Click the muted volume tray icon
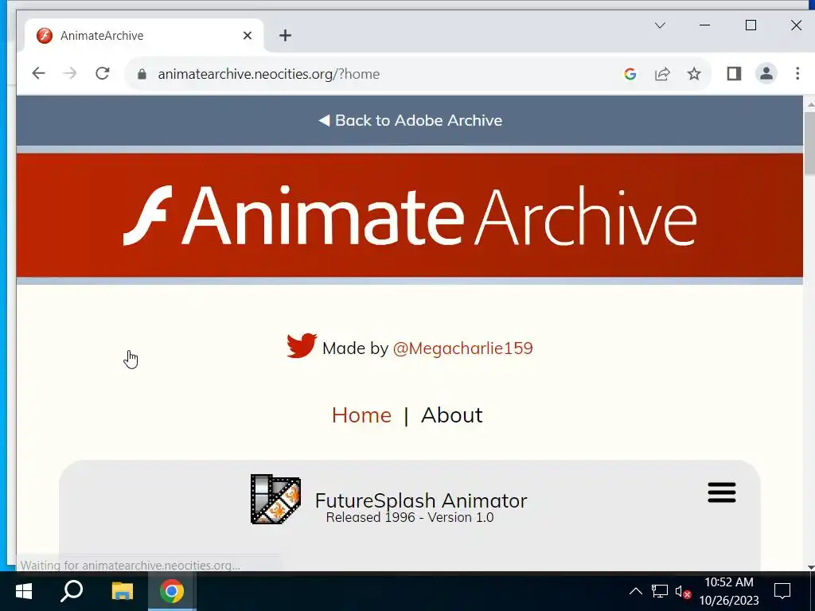 pyautogui.click(x=683, y=592)
